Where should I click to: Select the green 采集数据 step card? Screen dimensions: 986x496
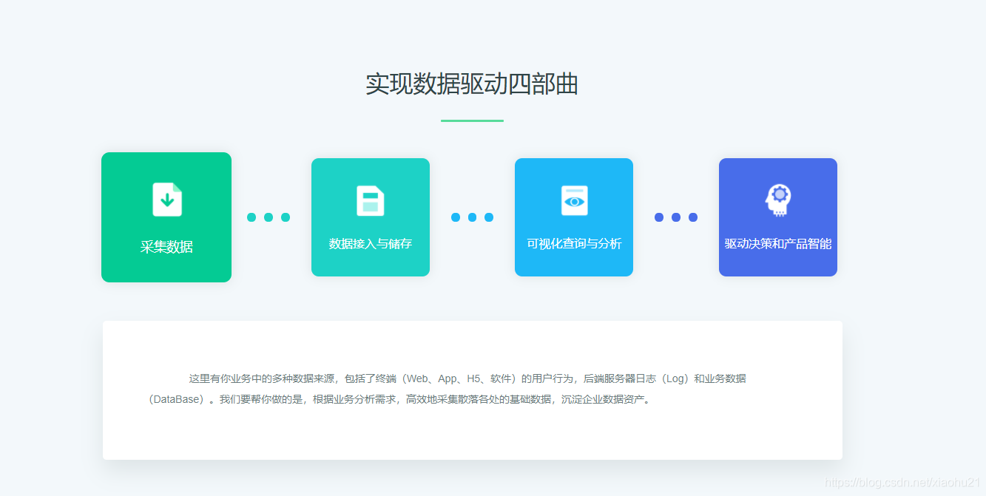tap(166, 217)
